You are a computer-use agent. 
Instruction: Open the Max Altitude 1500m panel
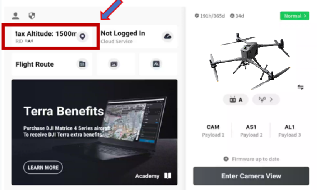[50, 37]
